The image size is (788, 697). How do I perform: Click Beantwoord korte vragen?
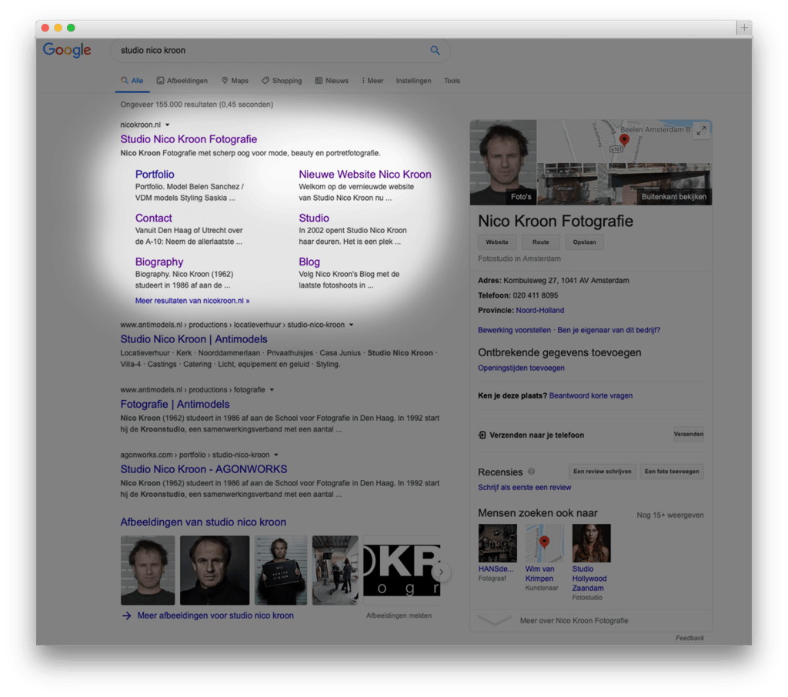coord(590,395)
